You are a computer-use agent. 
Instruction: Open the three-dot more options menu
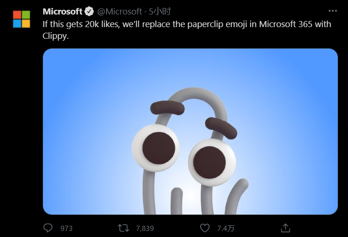333,11
